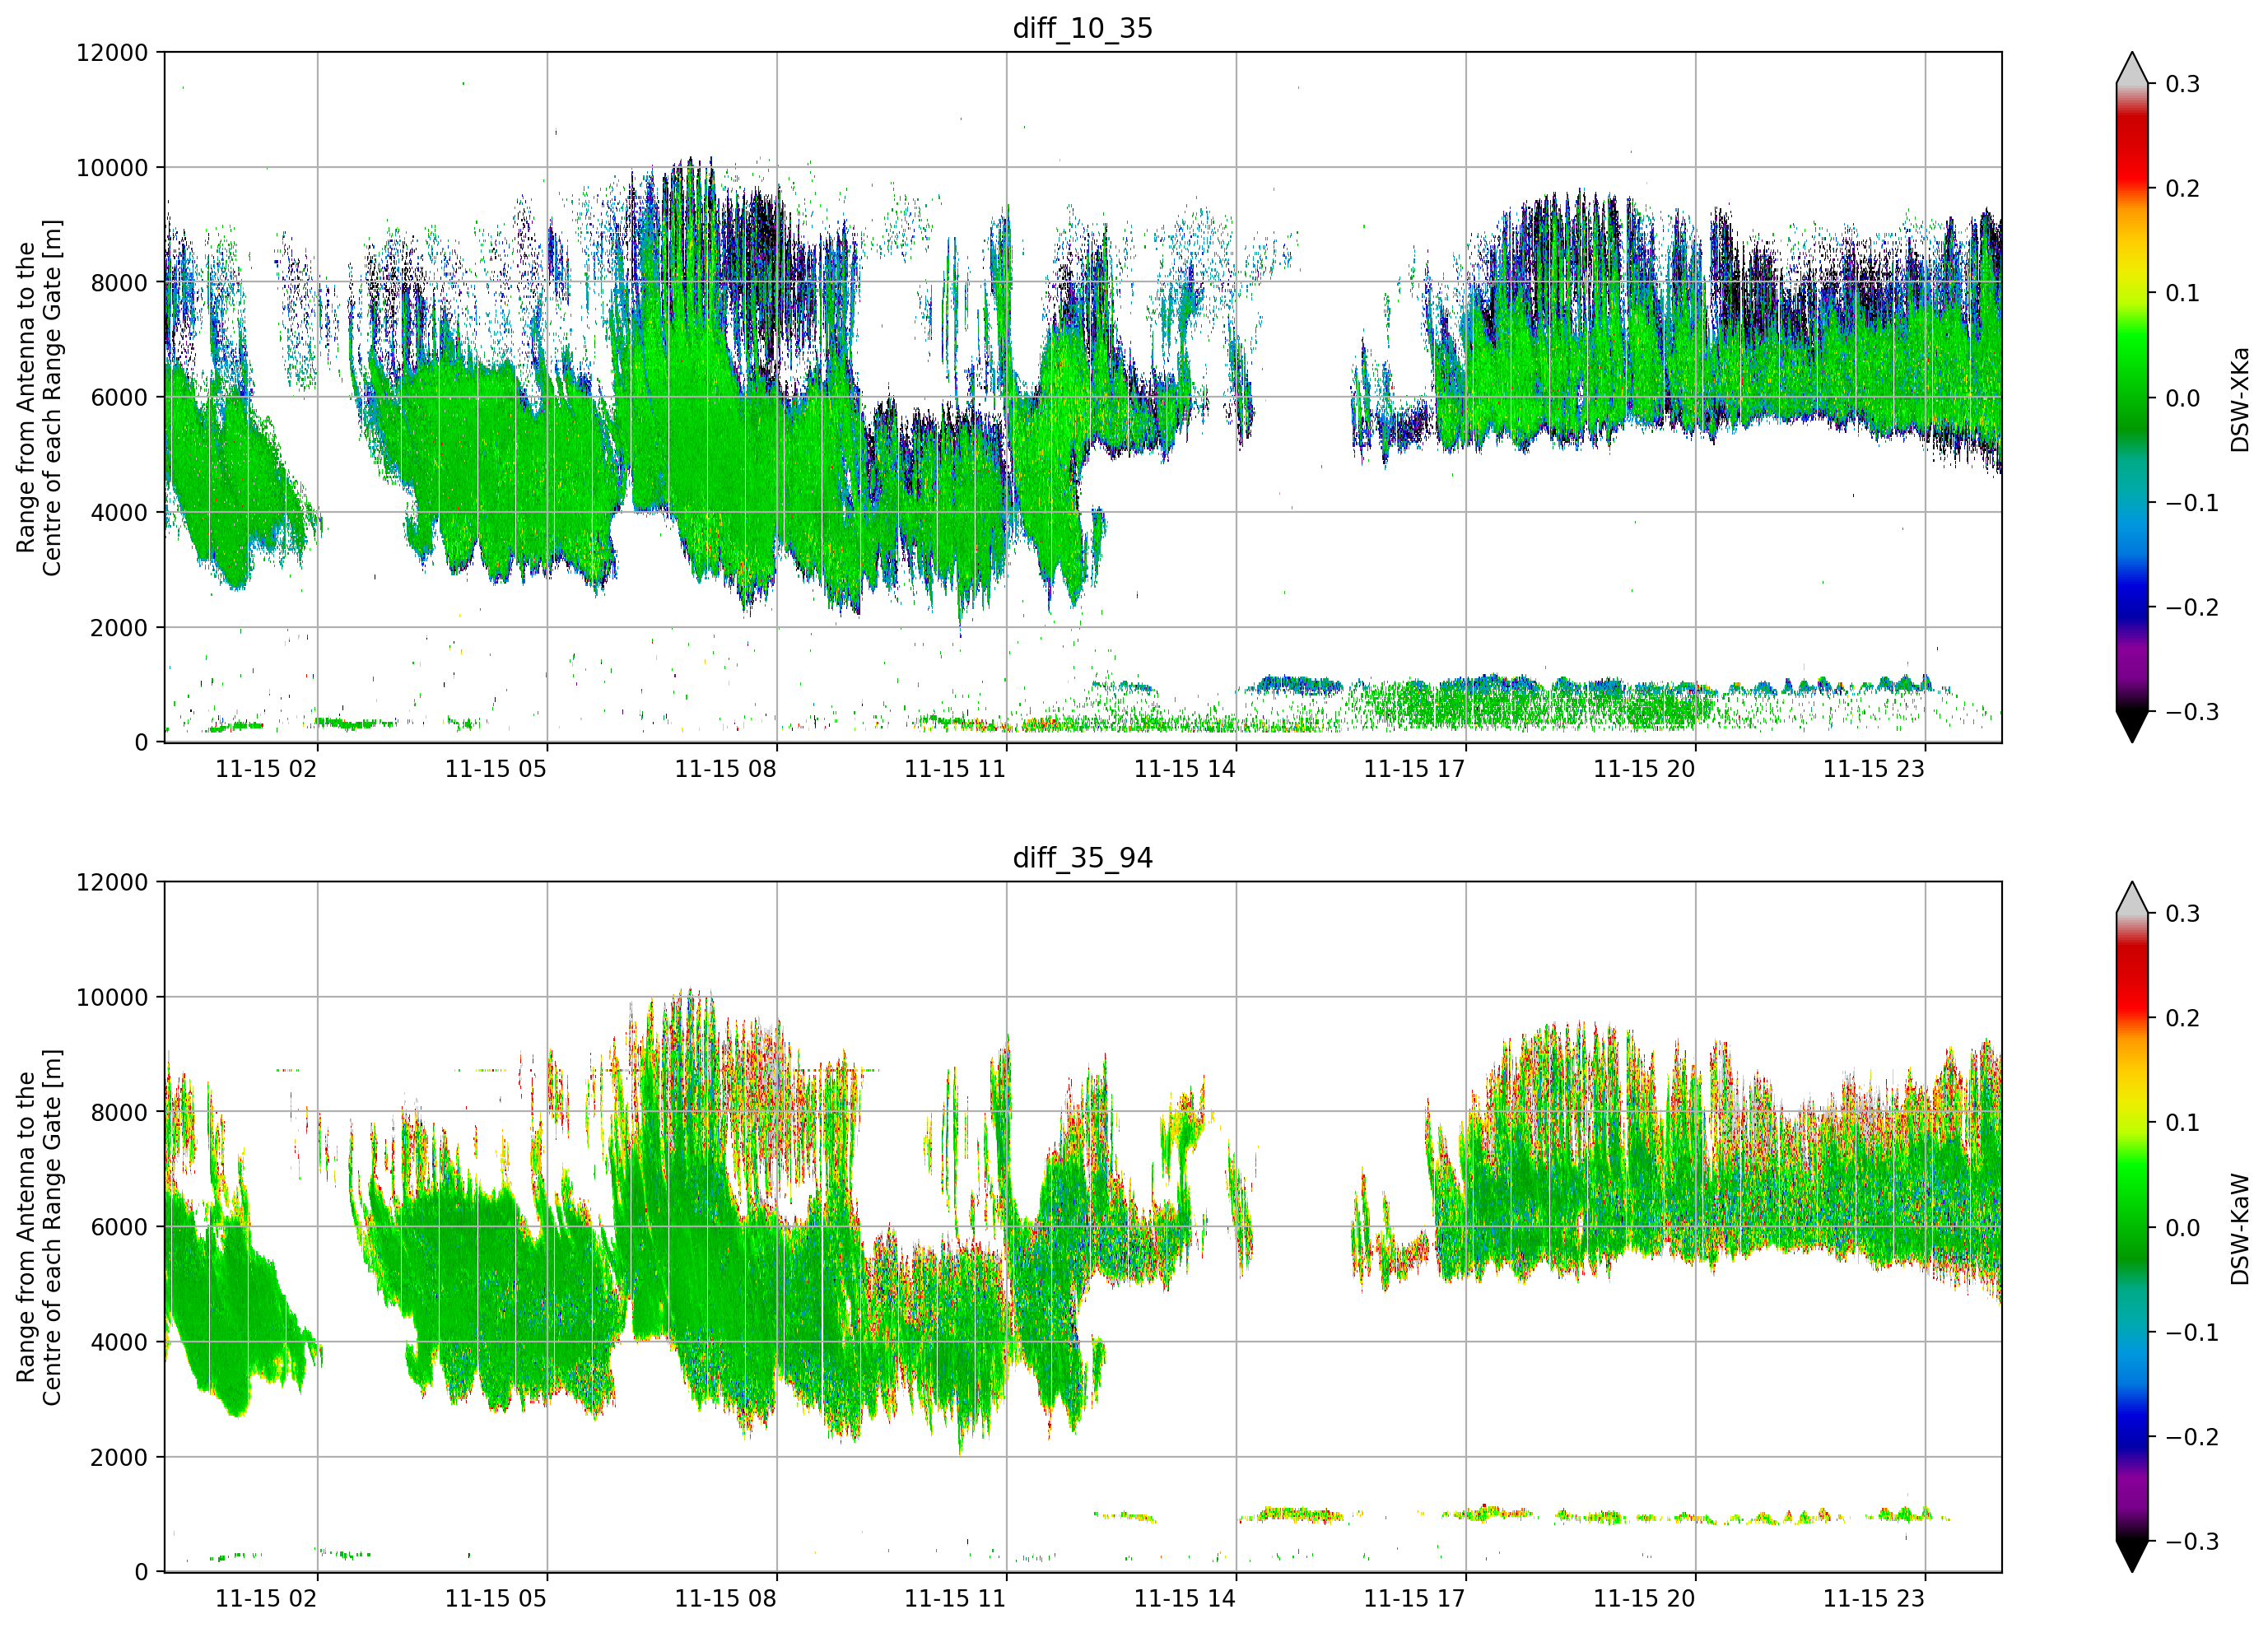Click the 11-15 02 tick label in bottom plot
The image size is (2268, 1628).
266,1598
